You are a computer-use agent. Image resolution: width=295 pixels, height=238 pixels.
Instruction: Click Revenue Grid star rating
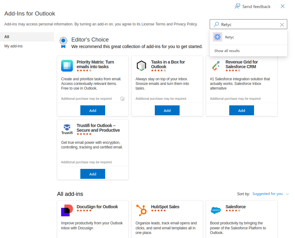point(233,70)
